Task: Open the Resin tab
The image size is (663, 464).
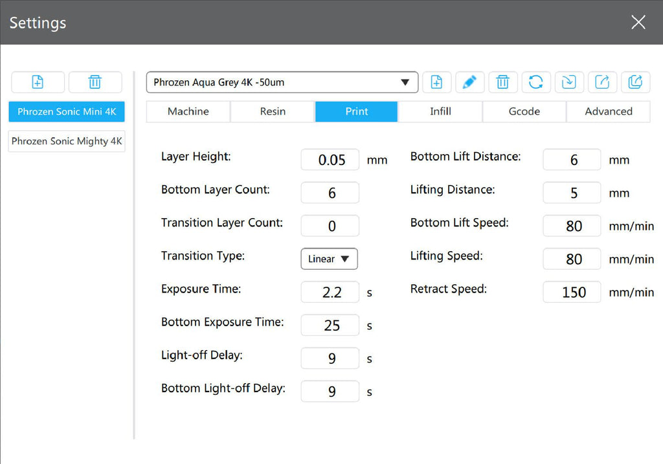Action: point(273,111)
